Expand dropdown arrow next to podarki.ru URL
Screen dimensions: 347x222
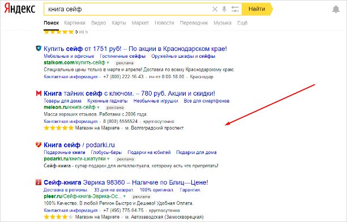click(108, 159)
